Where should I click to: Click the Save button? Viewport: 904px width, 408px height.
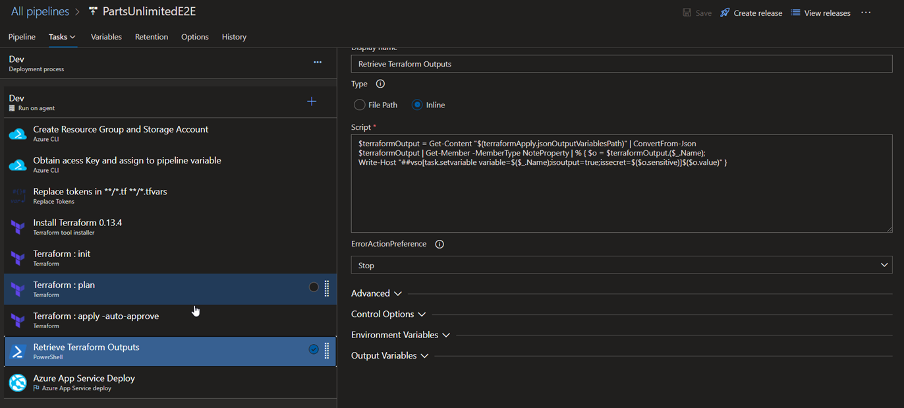697,13
